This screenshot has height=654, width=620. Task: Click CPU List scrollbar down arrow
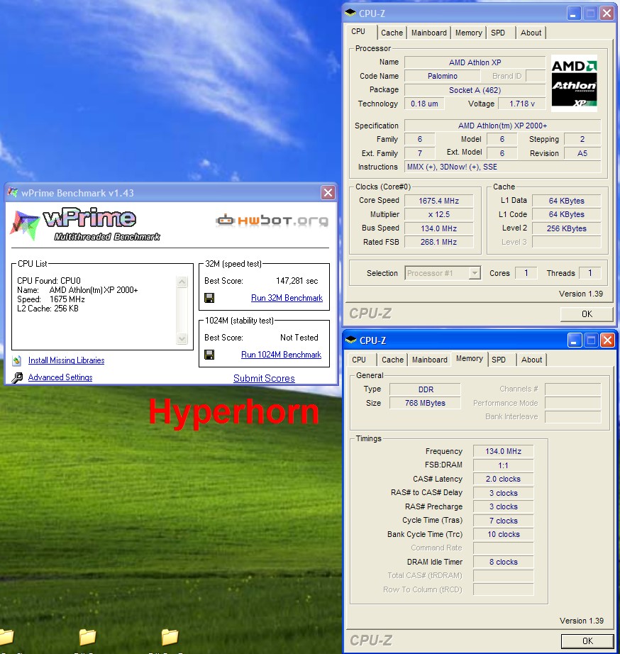182,338
